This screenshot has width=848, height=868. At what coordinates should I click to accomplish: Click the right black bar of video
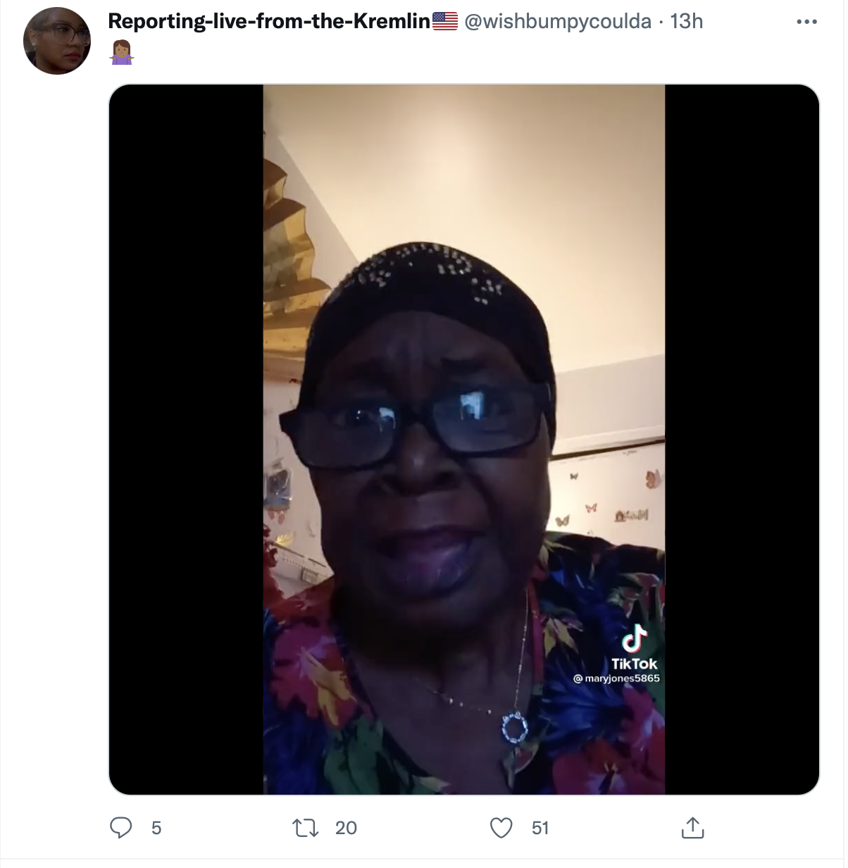click(x=742, y=440)
